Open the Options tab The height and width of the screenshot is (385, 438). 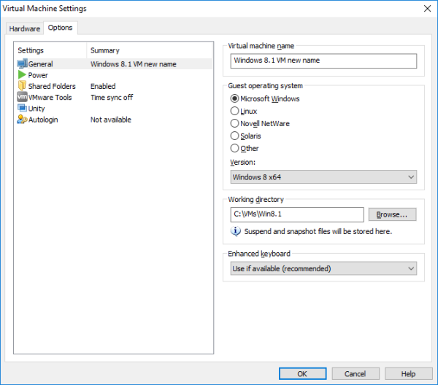pyautogui.click(x=61, y=28)
